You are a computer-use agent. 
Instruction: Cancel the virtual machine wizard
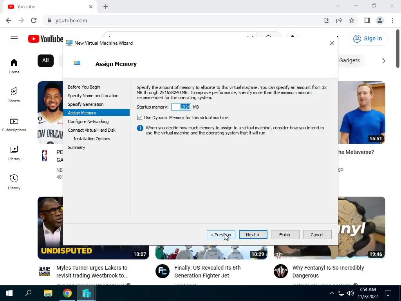[317, 235]
